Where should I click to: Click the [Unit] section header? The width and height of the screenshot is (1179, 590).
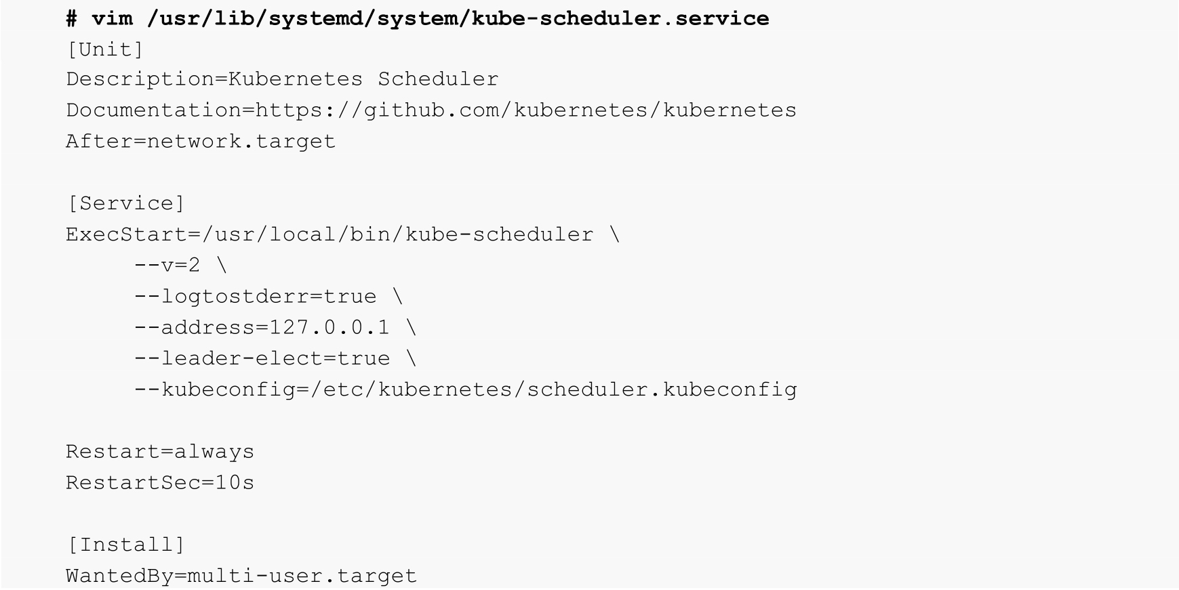coord(105,49)
